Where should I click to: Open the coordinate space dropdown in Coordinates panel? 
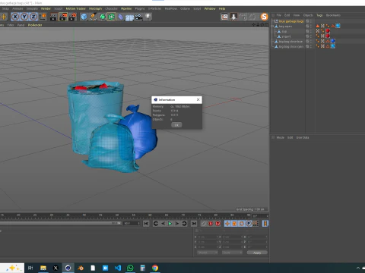(208, 253)
